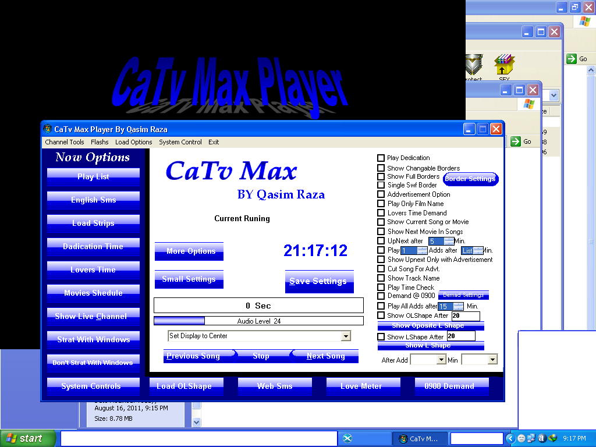The width and height of the screenshot is (596, 447).
Task: Click the shield Protect icon in background window
Action: click(x=474, y=65)
